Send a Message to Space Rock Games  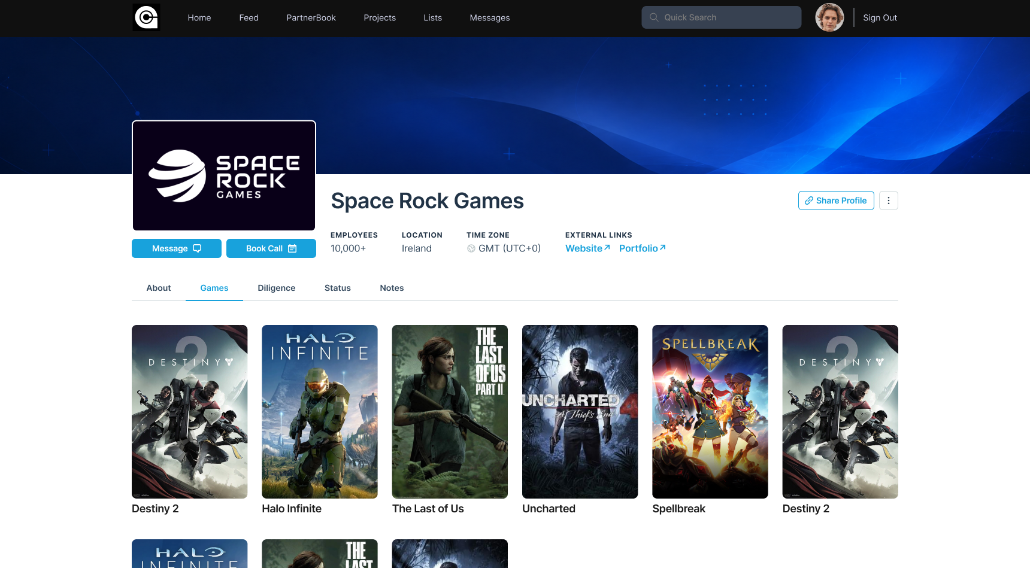[x=177, y=248]
